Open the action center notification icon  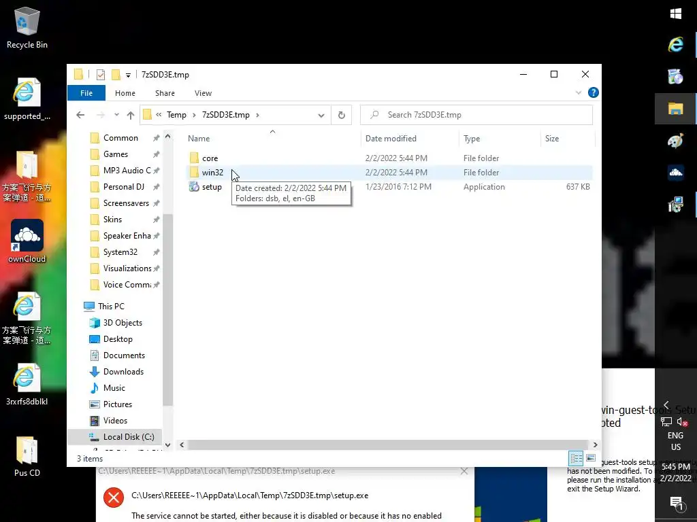tap(676, 504)
